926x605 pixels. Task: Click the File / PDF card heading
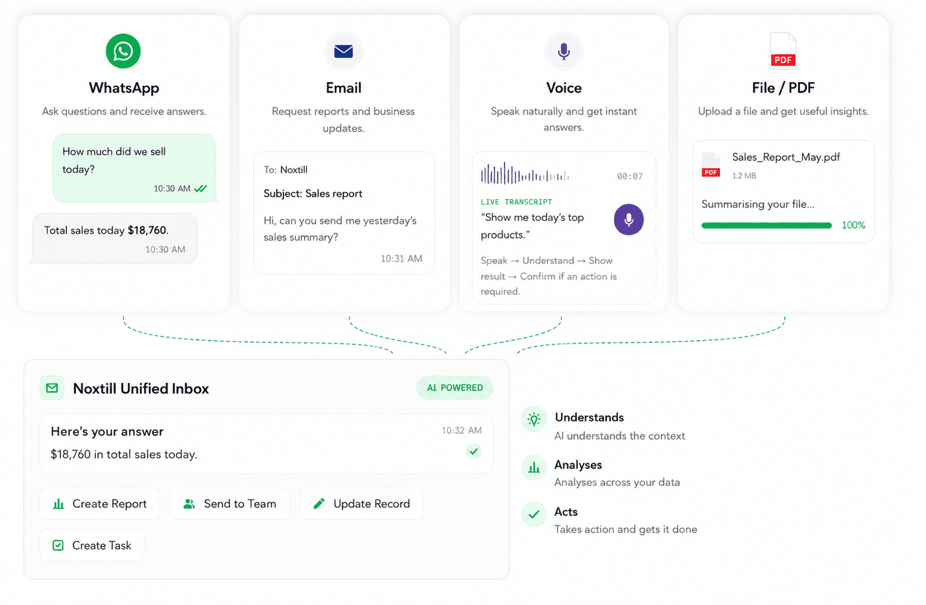point(783,88)
